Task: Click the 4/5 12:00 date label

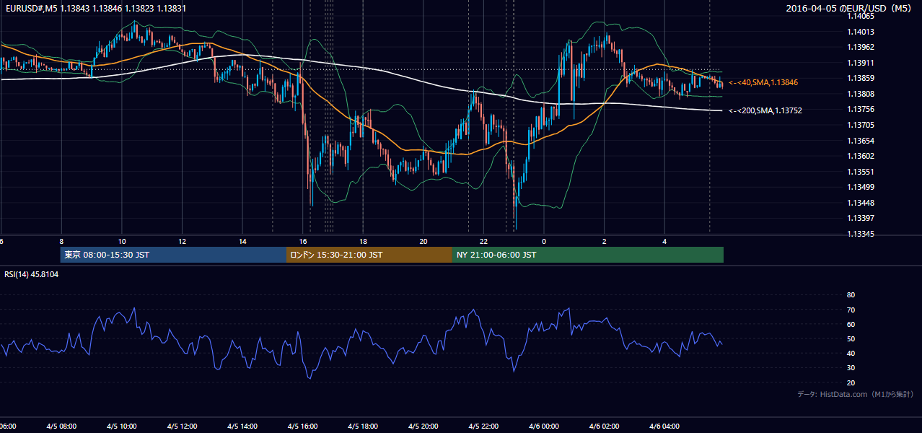Action: [x=183, y=427]
